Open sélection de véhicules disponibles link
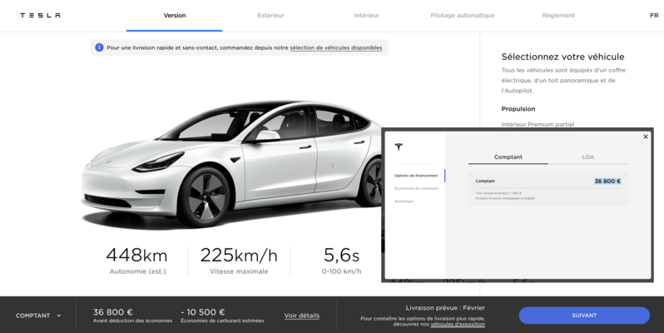664x333 pixels. coord(336,48)
